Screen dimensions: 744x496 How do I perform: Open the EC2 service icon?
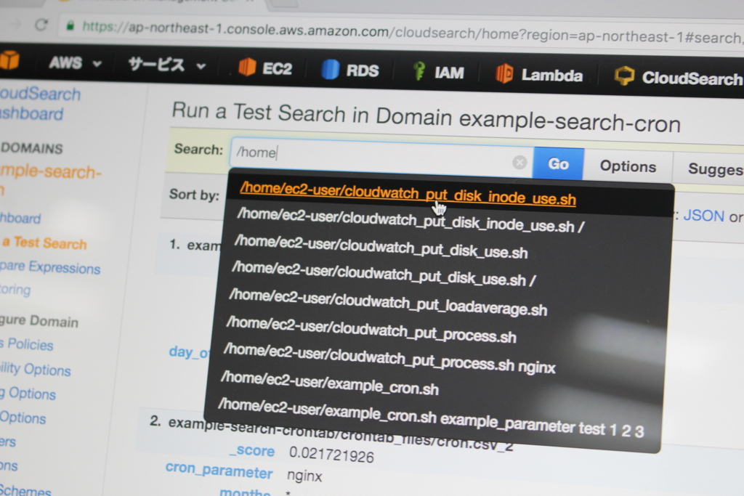(x=247, y=68)
